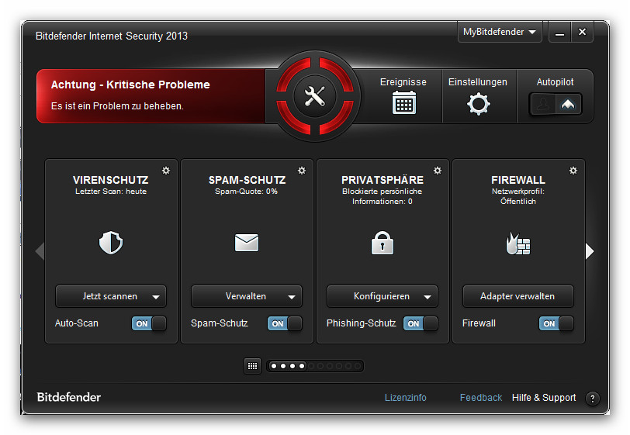
Task: Select the fifth page indicator dot
Action: pos(311,366)
